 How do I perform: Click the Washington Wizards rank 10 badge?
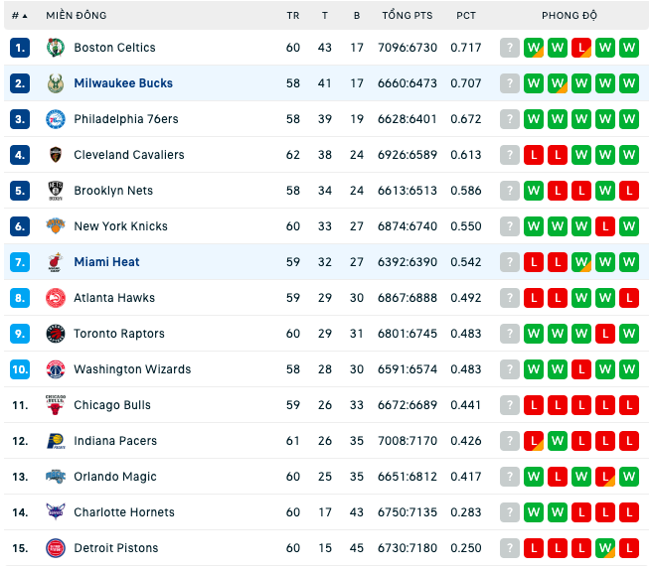(20, 369)
